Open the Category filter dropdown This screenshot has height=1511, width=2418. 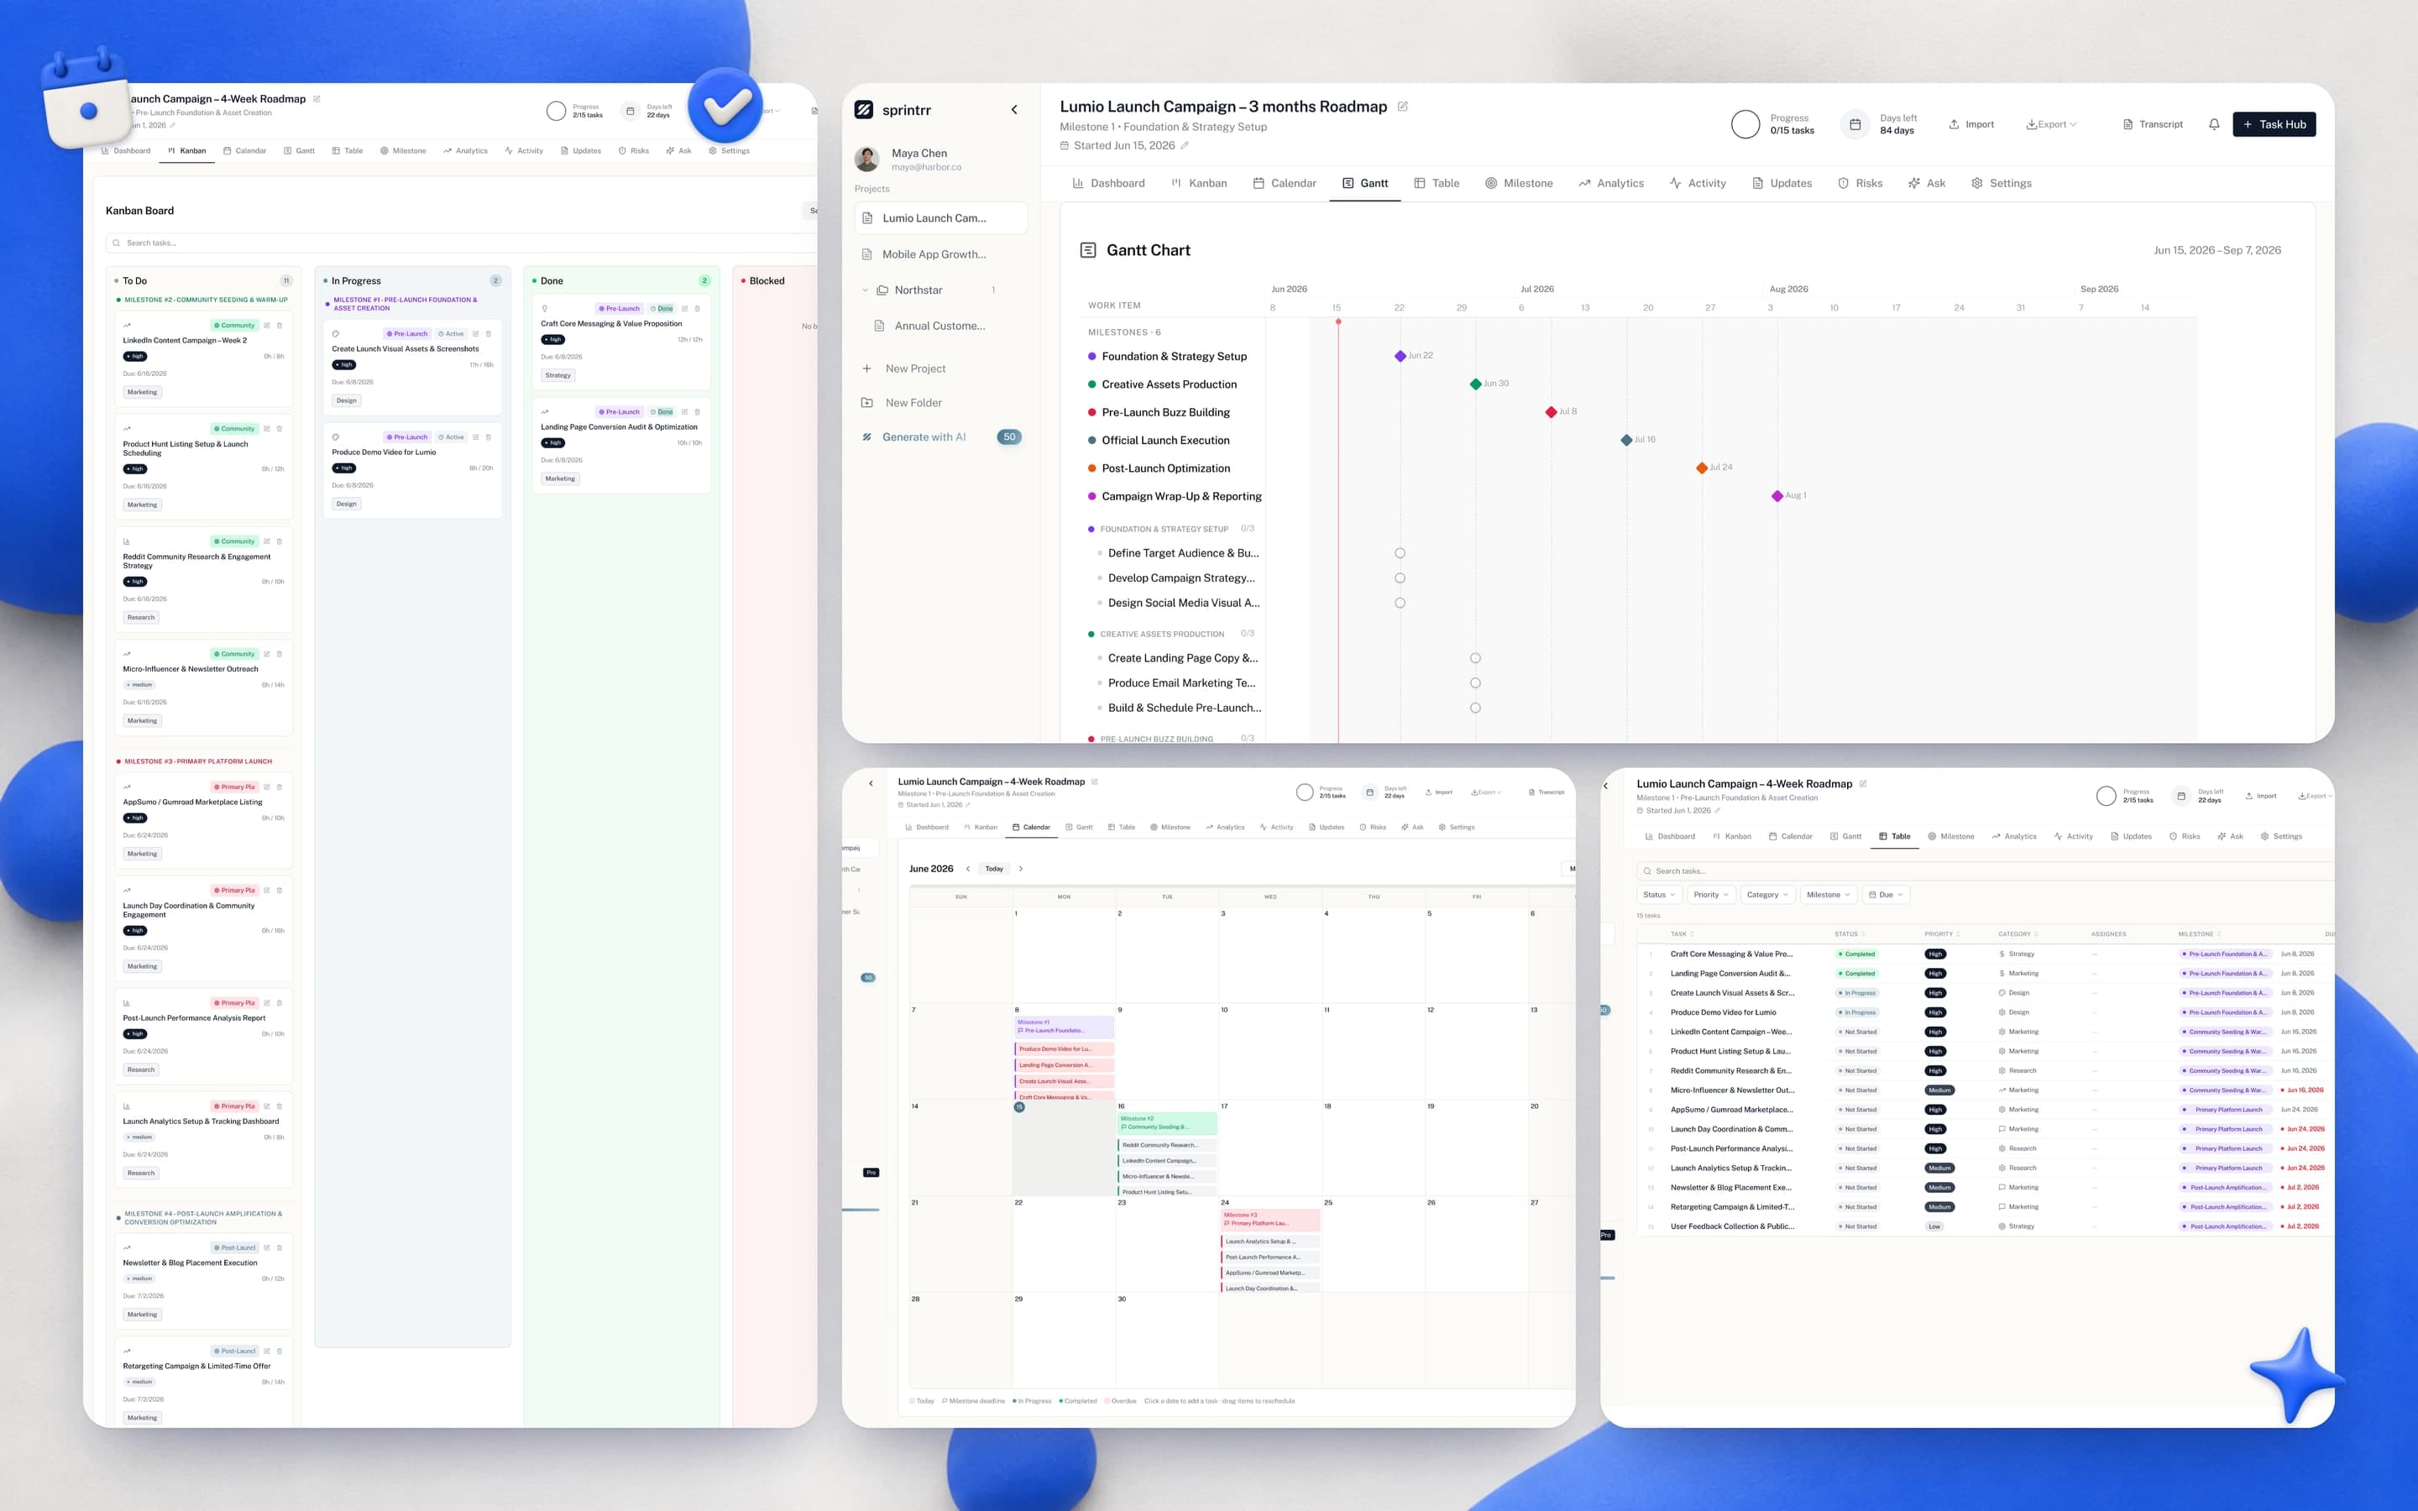tap(1767, 894)
